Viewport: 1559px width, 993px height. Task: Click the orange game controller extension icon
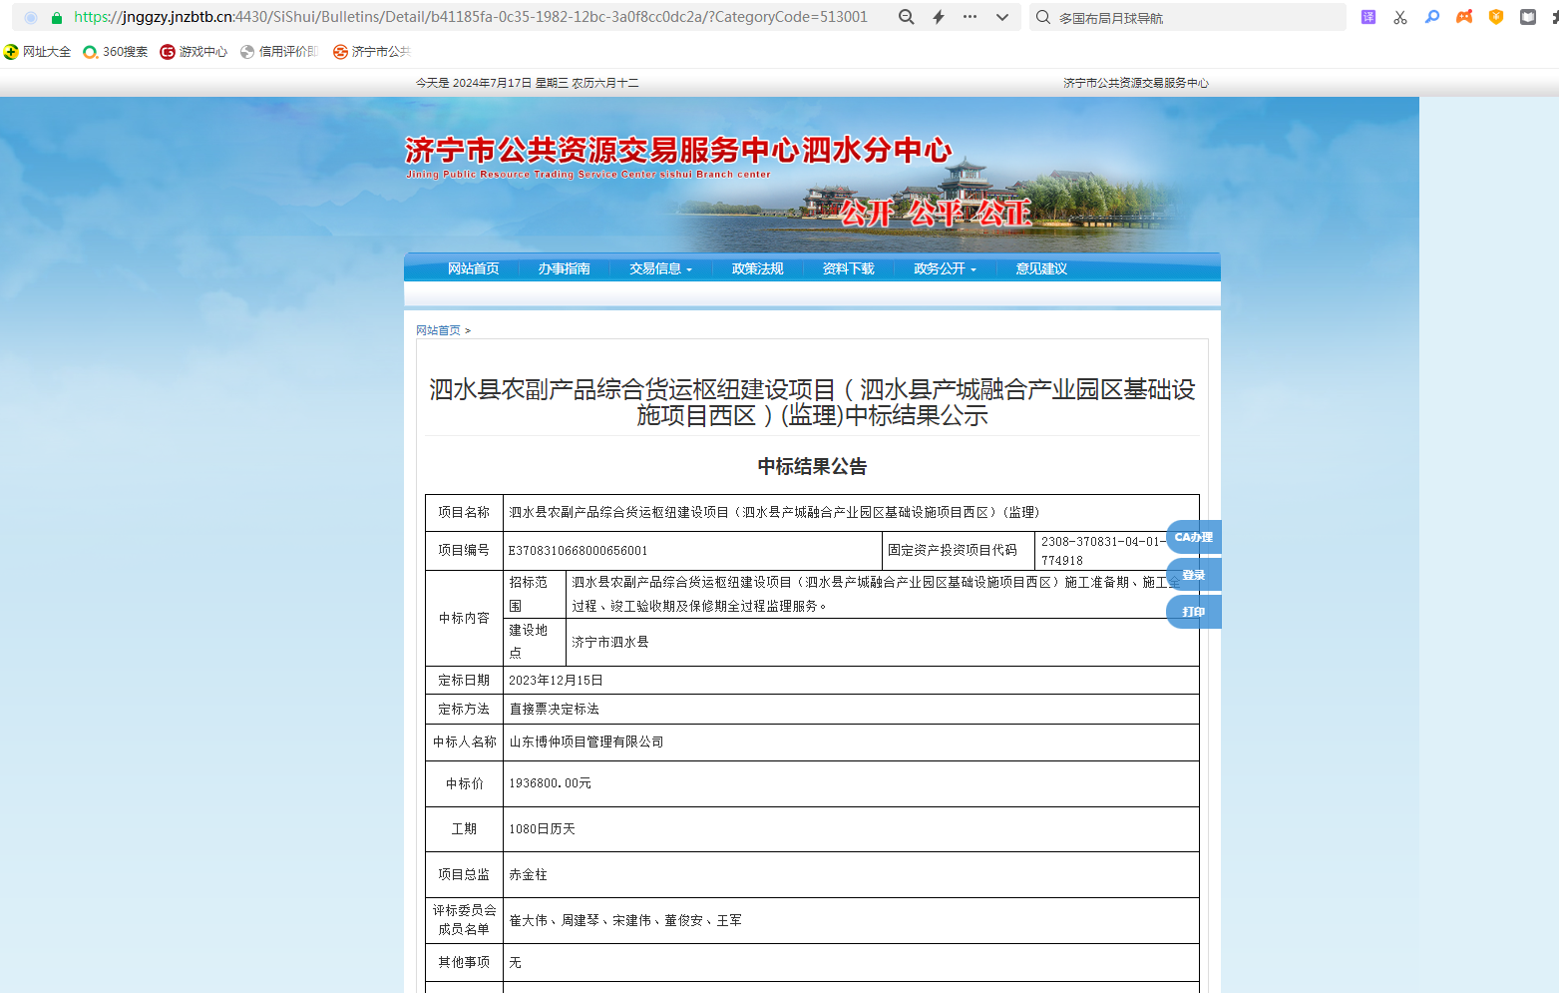(x=1464, y=17)
